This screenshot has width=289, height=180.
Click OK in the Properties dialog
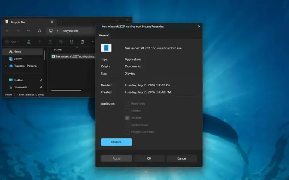(149, 158)
